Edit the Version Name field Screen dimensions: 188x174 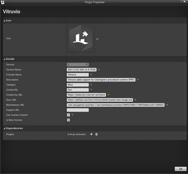82,70
